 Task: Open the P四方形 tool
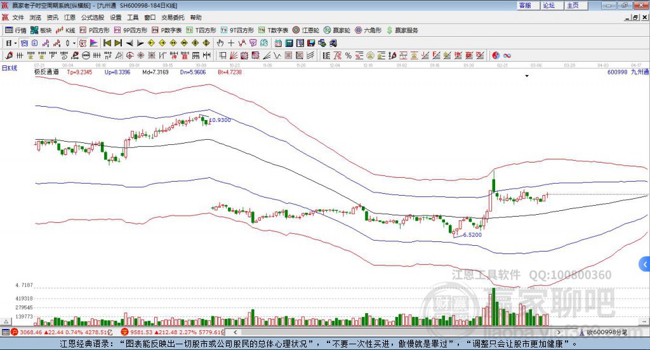tap(95, 30)
